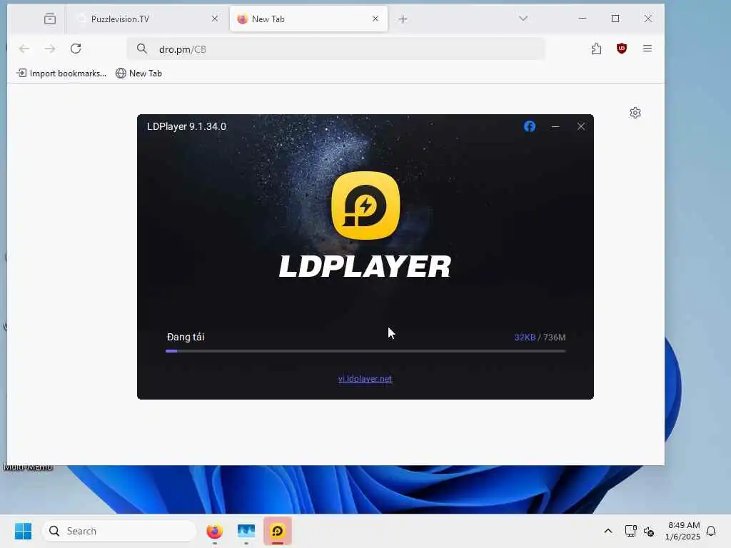The height and width of the screenshot is (548, 731).
Task: Click the yellow LDPlayer logo
Action: coord(365,205)
